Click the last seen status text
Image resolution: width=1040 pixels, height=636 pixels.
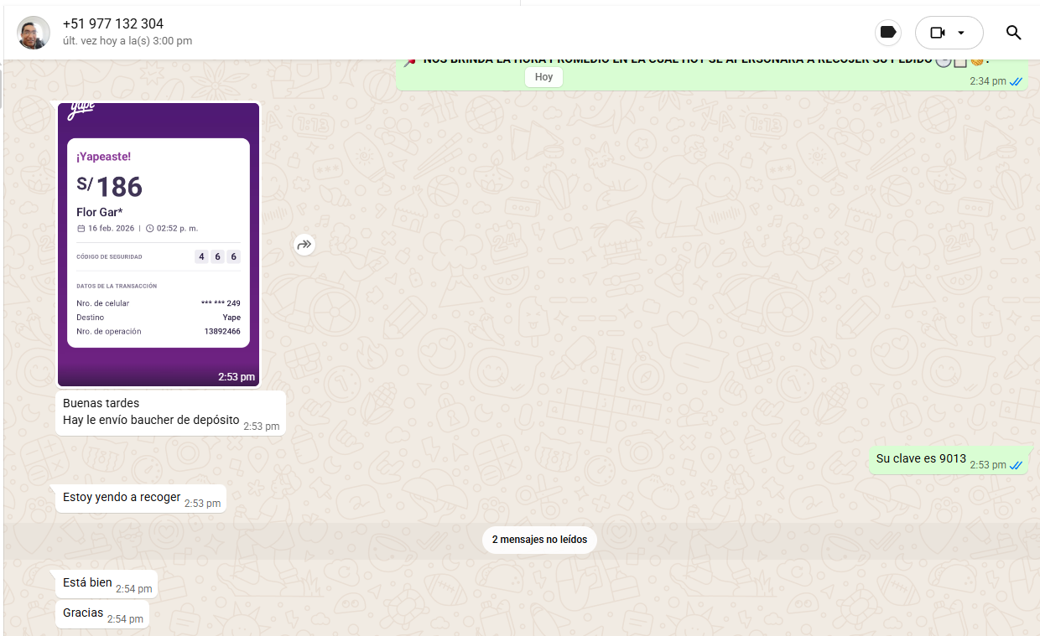tap(127, 41)
